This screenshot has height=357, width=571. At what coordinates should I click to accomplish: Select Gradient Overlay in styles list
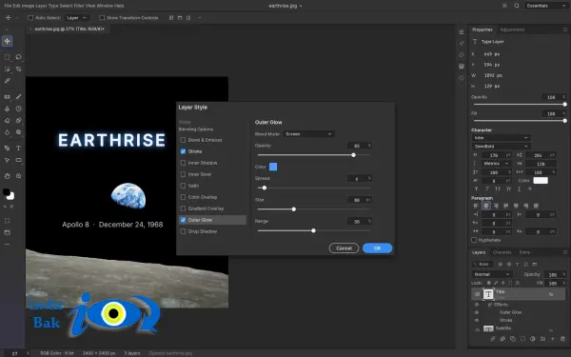point(207,208)
